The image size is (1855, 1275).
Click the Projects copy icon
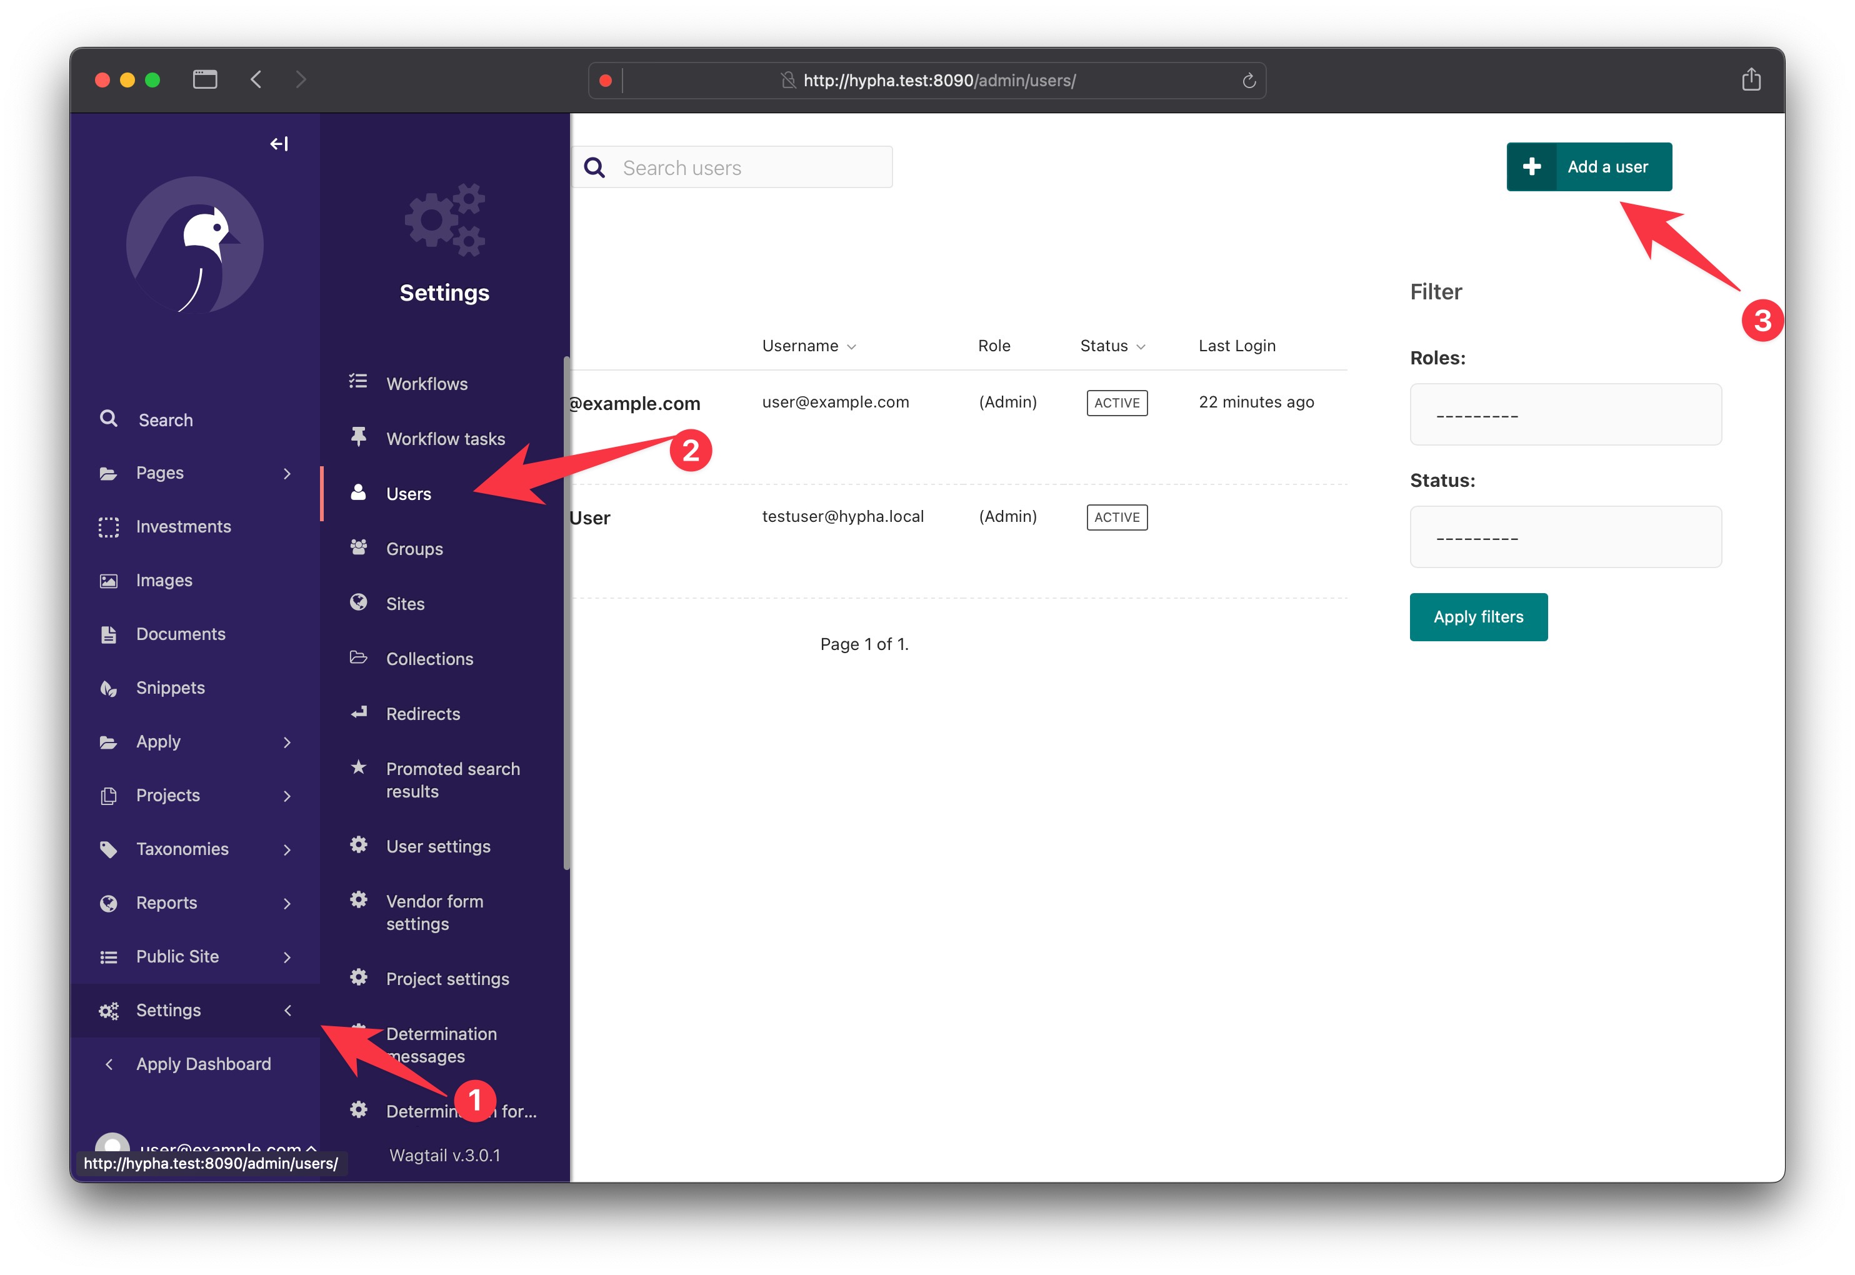coord(108,796)
